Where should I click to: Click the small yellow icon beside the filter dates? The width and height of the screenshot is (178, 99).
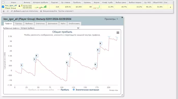point(22,6)
